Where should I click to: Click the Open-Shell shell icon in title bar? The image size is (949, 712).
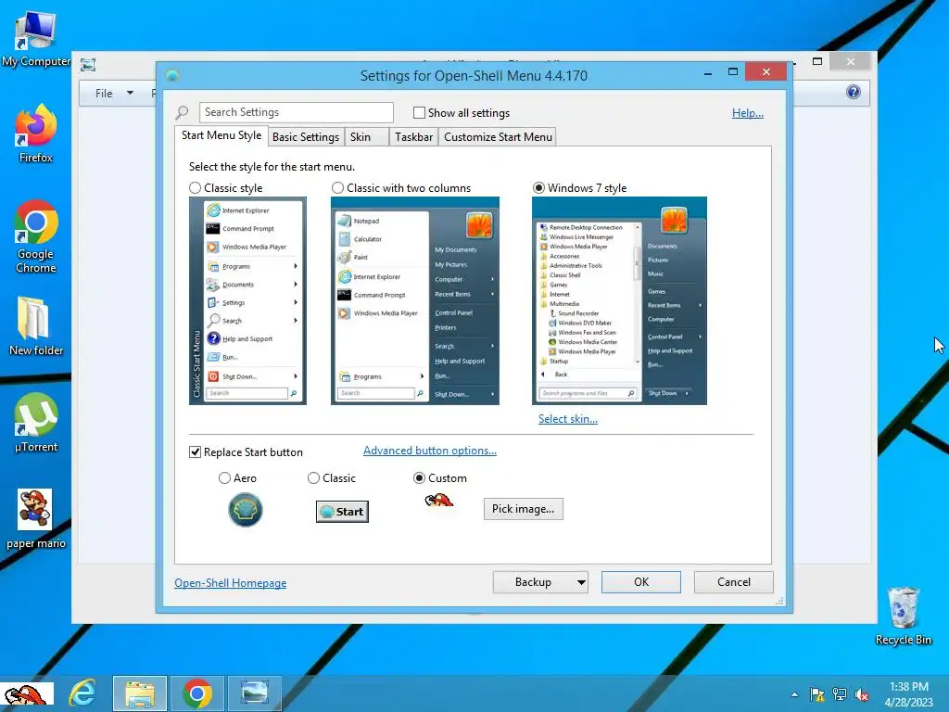tap(172, 75)
